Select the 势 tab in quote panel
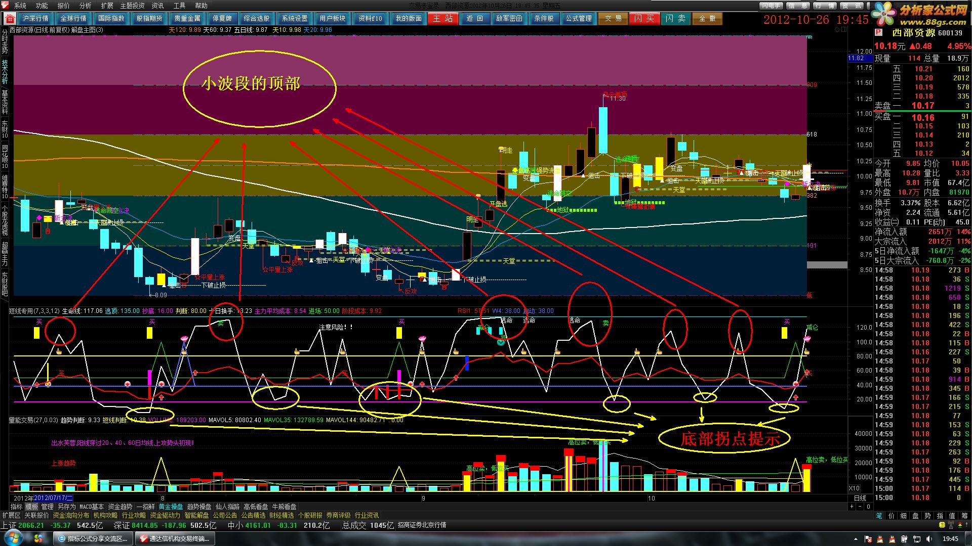This screenshot has height=546, width=972. tap(928, 516)
